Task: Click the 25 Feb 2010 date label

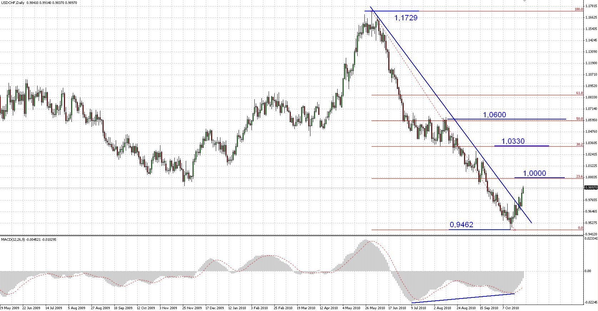Action: click(x=283, y=307)
